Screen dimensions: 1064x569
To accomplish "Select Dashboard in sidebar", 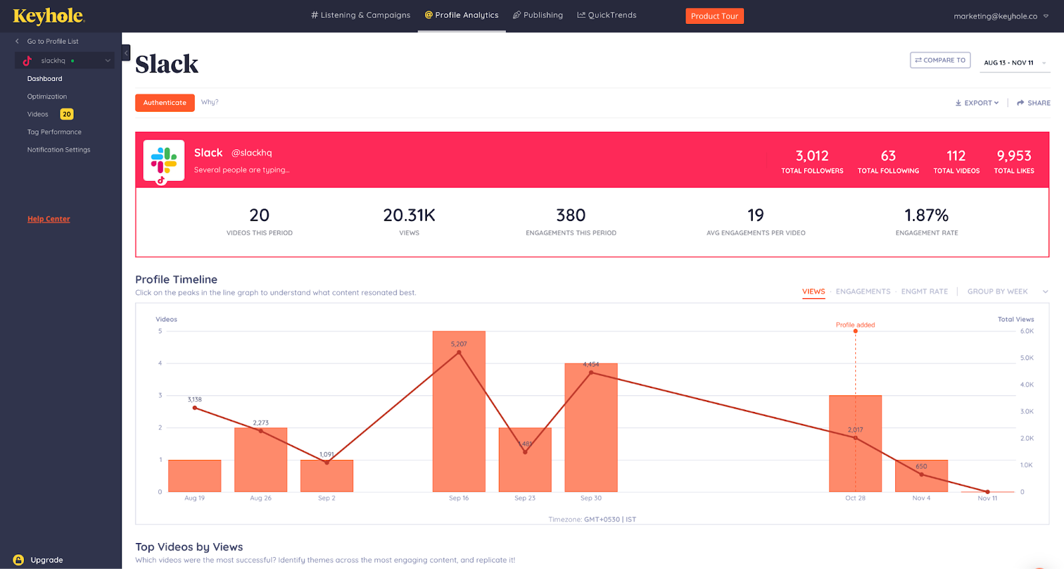I will click(x=45, y=79).
